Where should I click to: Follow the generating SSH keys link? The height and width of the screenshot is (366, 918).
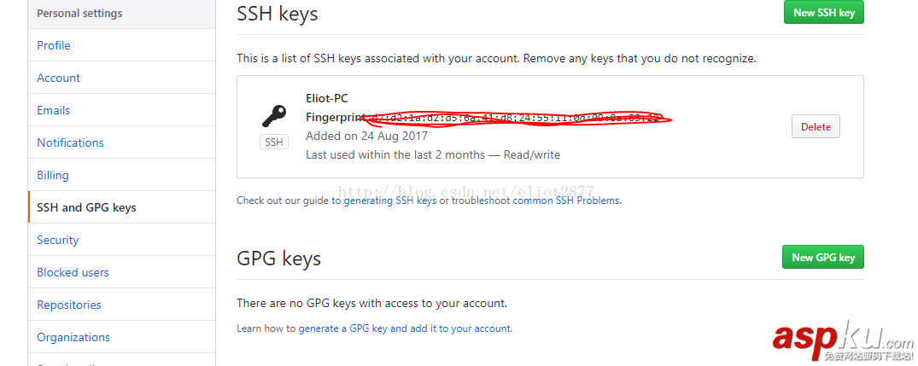[389, 200]
